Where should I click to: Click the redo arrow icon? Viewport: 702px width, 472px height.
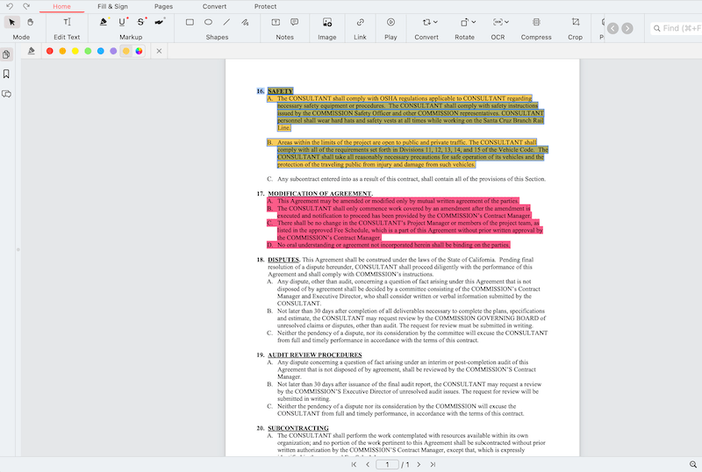(26, 6)
